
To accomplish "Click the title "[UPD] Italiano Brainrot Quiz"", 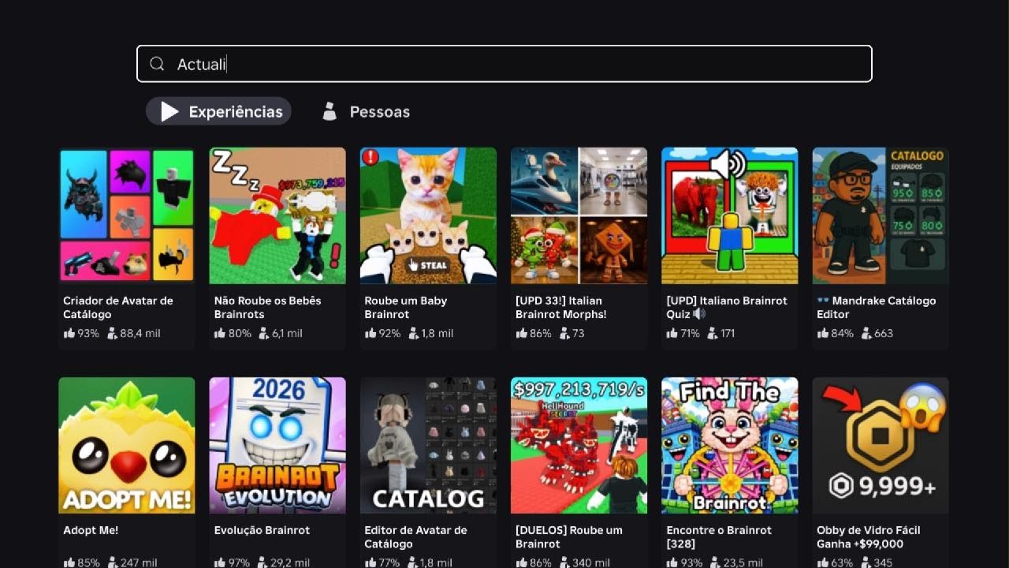I will [726, 307].
